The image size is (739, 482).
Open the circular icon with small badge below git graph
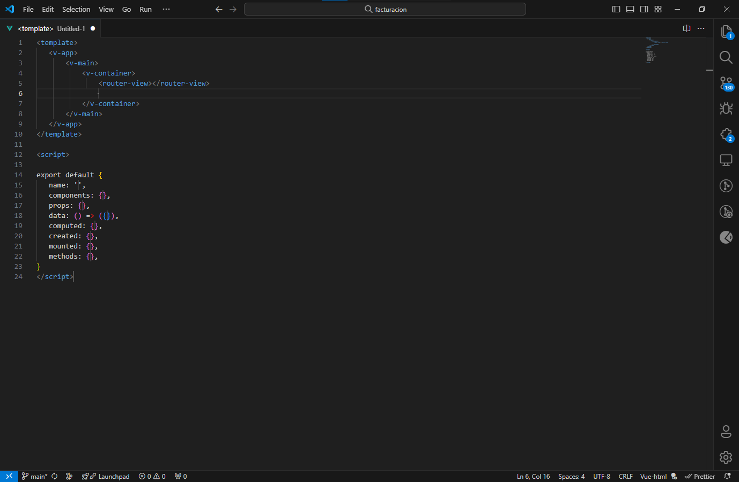tap(726, 212)
